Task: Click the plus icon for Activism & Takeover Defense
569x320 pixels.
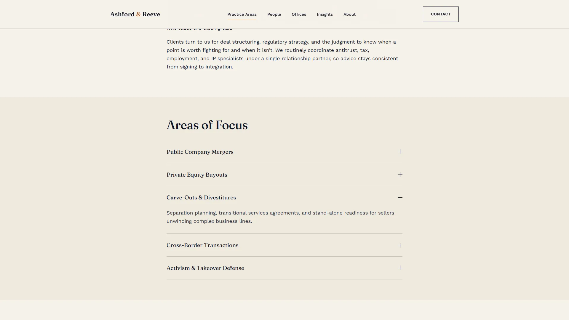Action: 400,268
